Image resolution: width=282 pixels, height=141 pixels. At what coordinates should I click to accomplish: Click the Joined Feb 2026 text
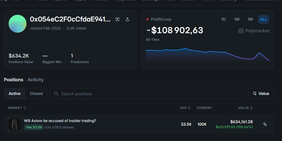[45, 28]
